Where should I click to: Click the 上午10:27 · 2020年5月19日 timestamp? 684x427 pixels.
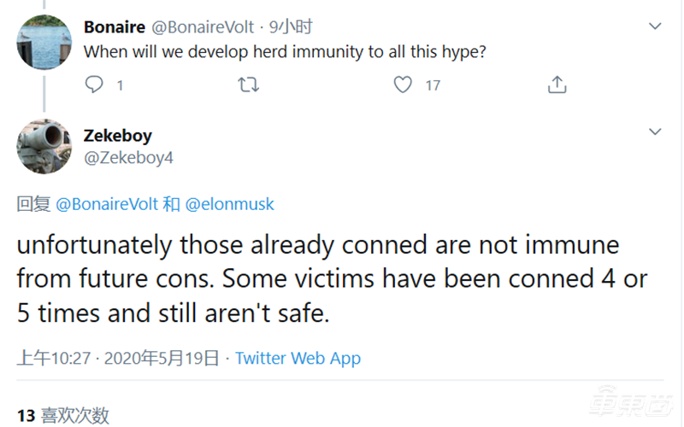pos(118,359)
